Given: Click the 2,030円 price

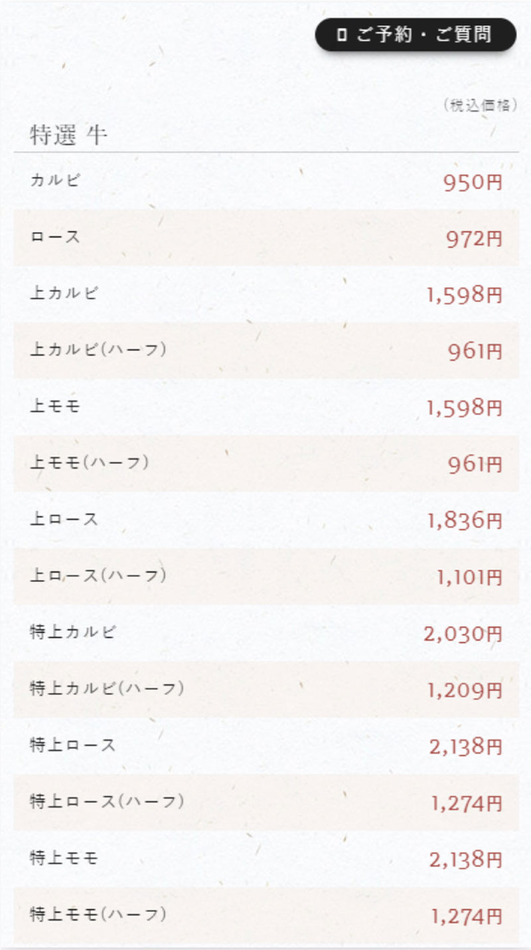Looking at the screenshot, I should 463,634.
